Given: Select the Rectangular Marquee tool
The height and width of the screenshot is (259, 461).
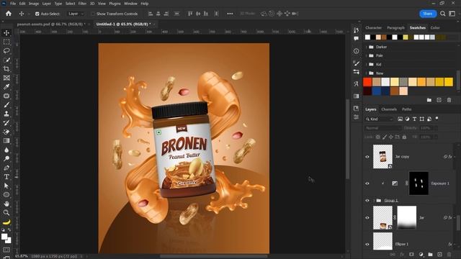Looking at the screenshot, I should tap(6, 42).
